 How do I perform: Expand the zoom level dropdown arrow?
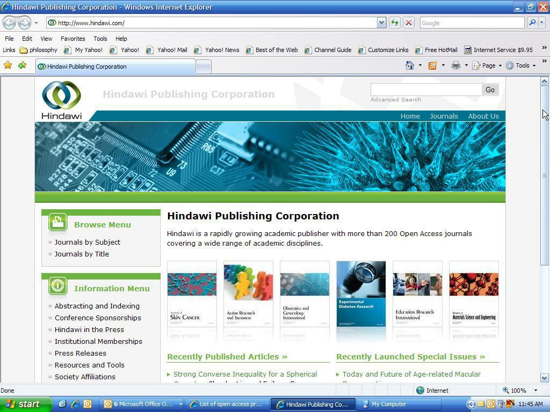pos(535,391)
